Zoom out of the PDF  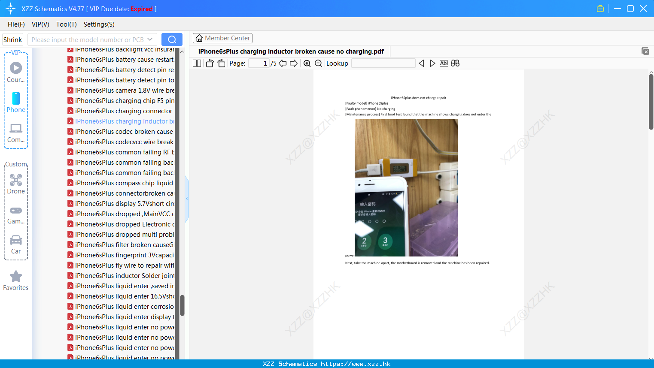pyautogui.click(x=318, y=63)
